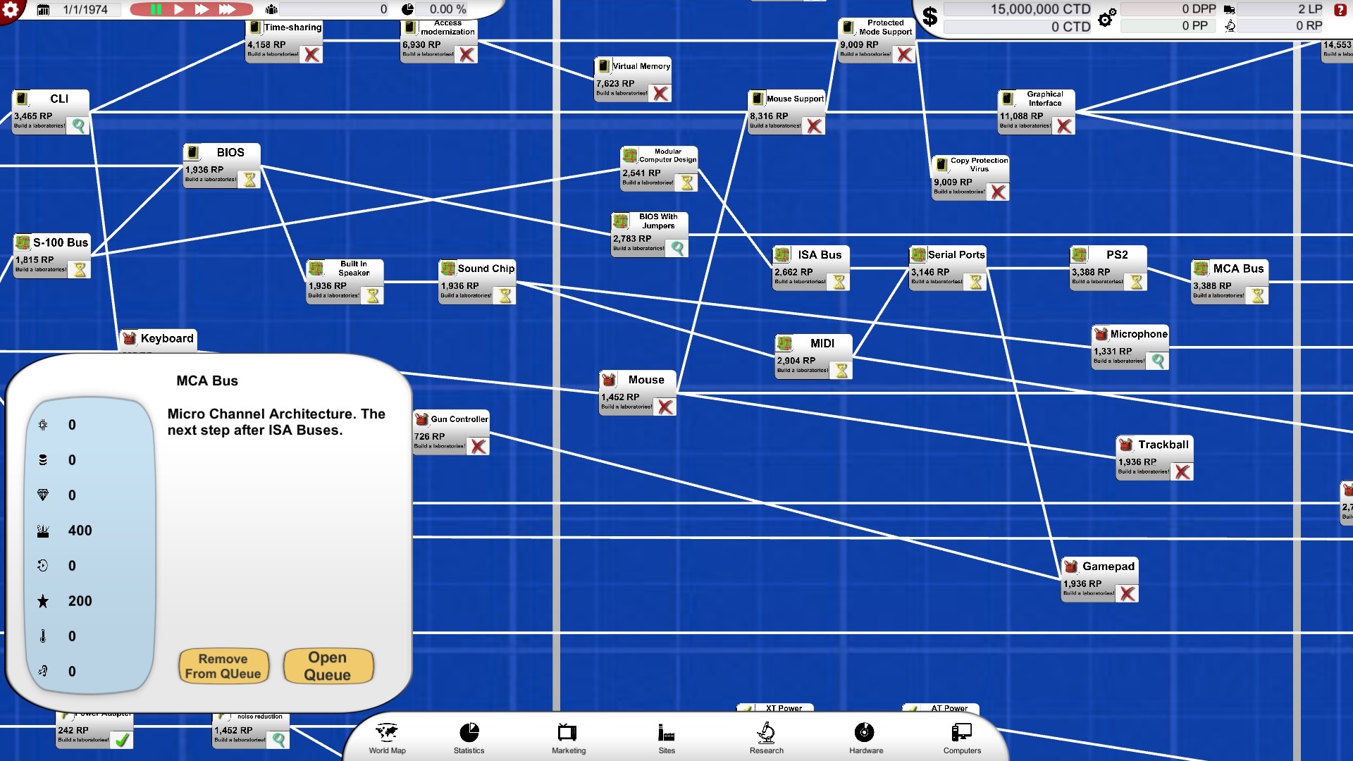The height and width of the screenshot is (761, 1353).
Task: Click the red help question mark icon
Action: pyautogui.click(x=1340, y=10)
